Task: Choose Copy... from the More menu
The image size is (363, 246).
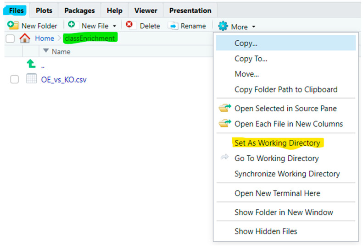Action: click(286, 43)
